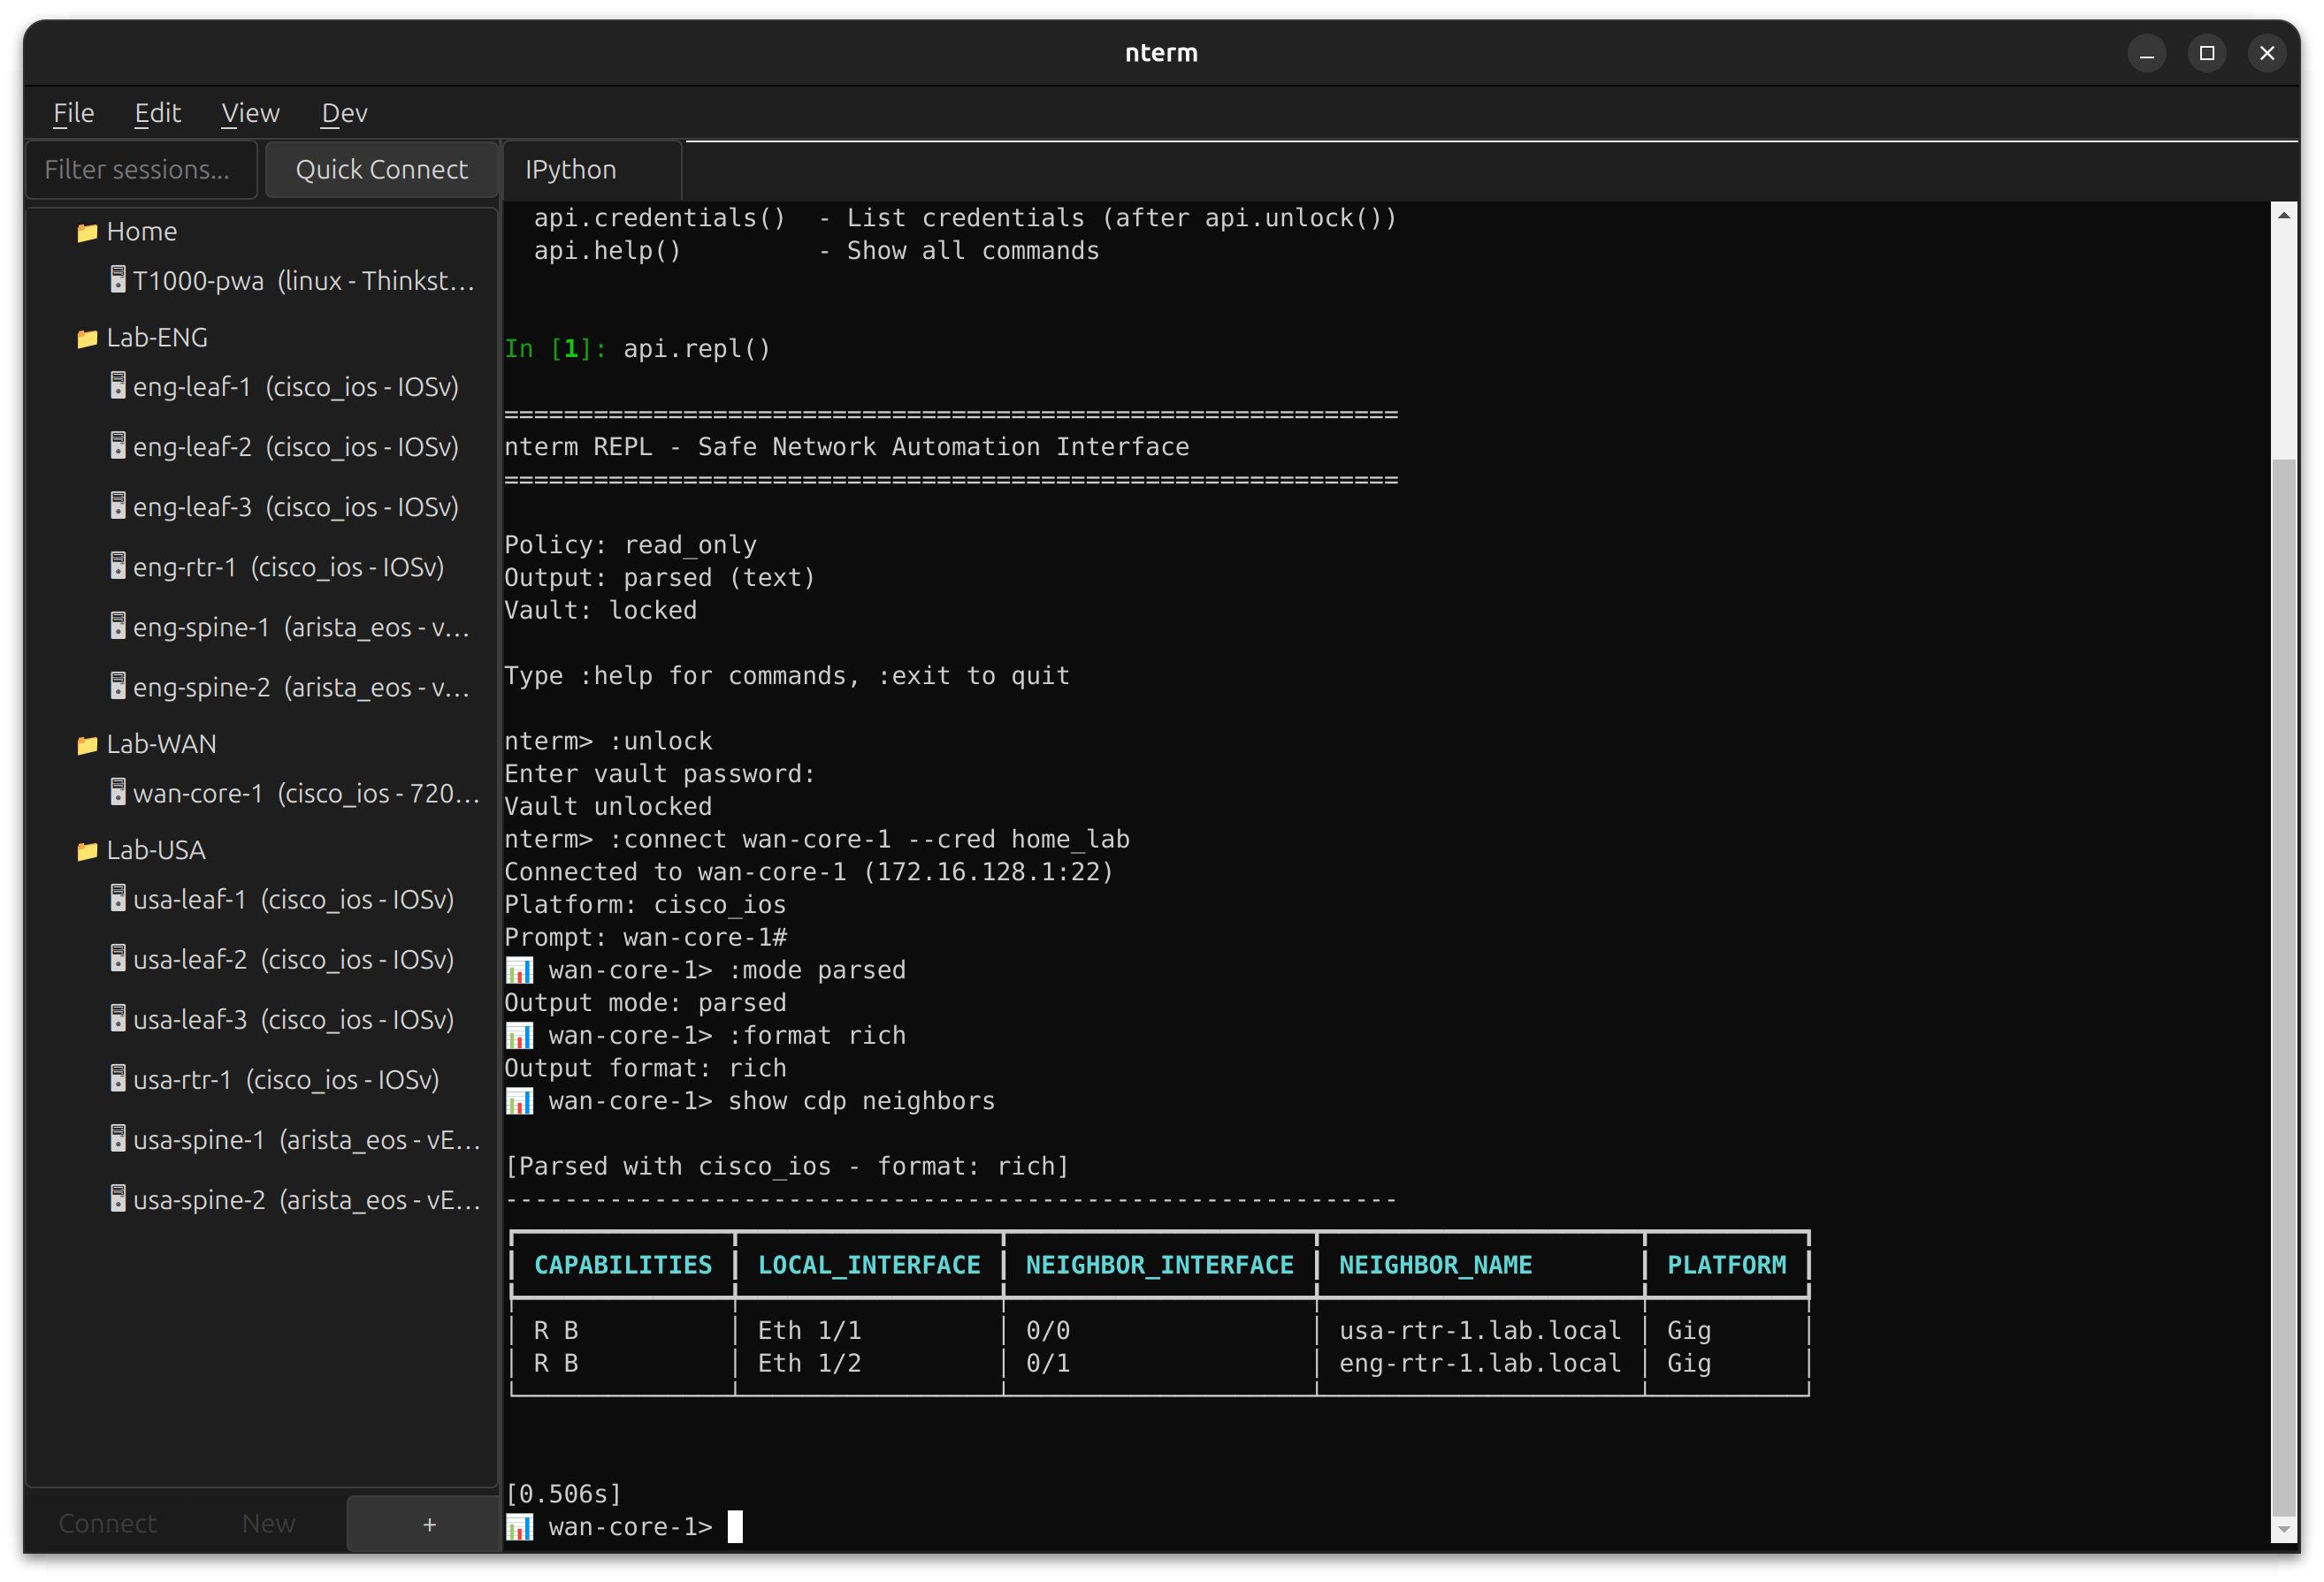Click the Lab-USA folder icon
The image size is (2324, 1582).
[88, 850]
